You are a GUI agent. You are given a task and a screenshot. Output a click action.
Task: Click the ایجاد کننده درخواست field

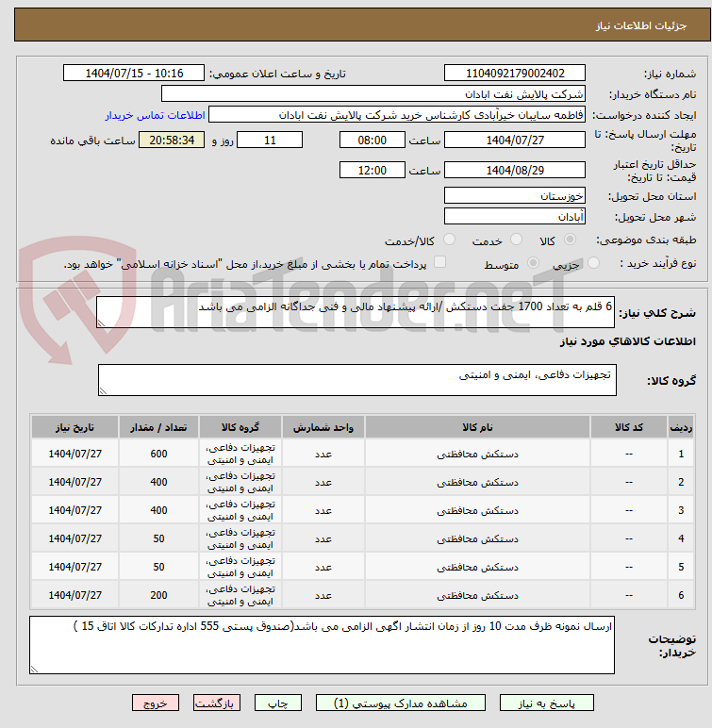pos(397,115)
